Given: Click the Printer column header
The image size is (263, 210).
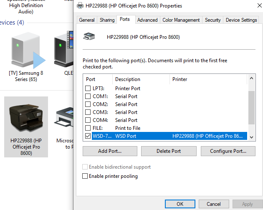Looking at the screenshot, I should [x=208, y=79].
